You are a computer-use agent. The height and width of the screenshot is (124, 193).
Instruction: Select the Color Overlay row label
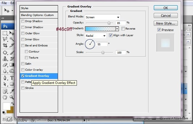click(34, 70)
